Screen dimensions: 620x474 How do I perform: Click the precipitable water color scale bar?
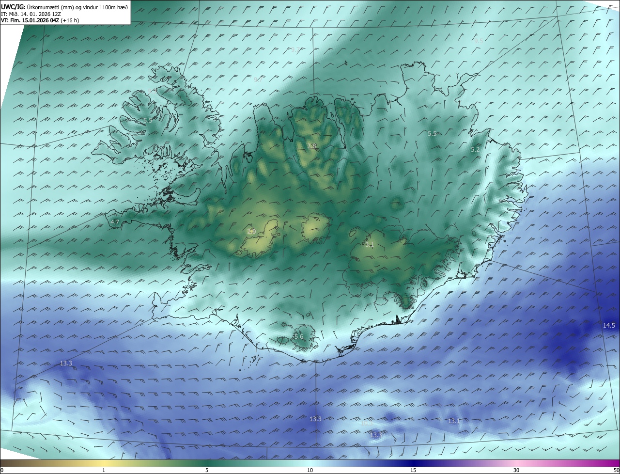click(310, 463)
